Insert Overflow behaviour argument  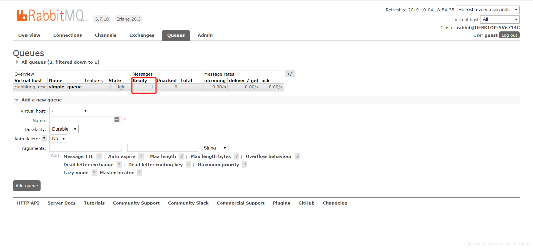269,156
